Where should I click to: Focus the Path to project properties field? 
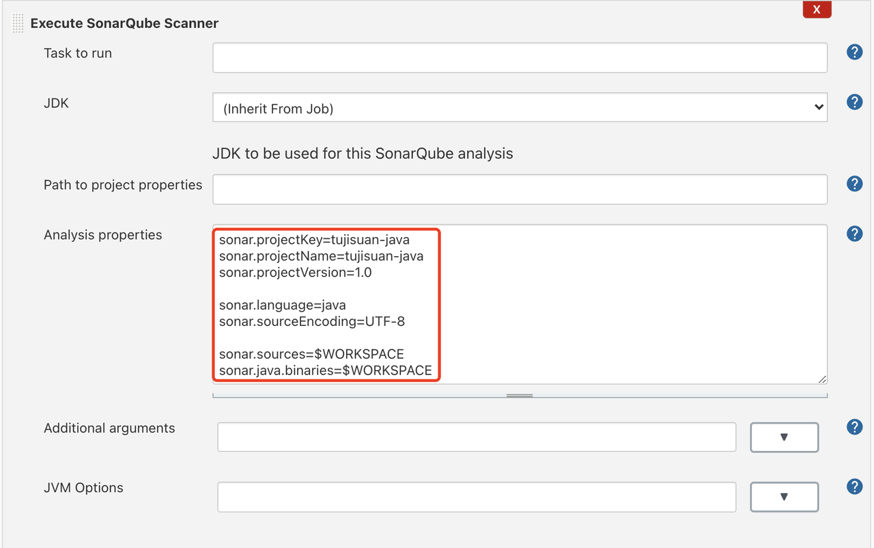pyautogui.click(x=520, y=189)
